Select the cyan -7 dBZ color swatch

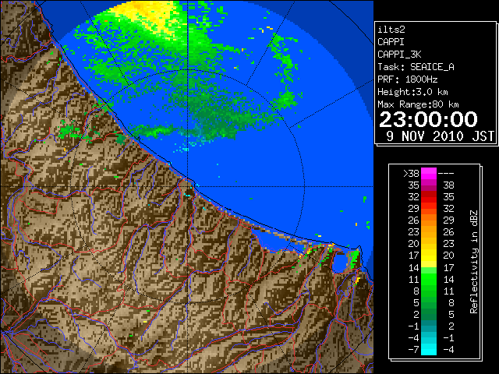pos(429,349)
